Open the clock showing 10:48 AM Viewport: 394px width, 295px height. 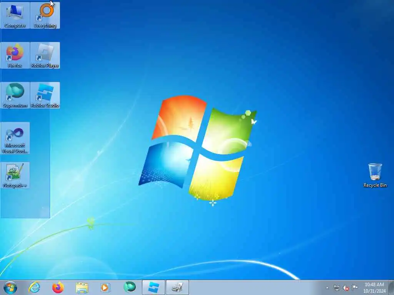tap(374, 288)
